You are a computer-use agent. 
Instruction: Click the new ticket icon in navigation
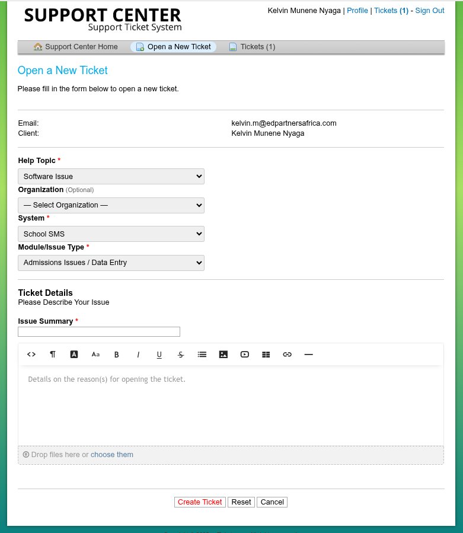tap(140, 47)
